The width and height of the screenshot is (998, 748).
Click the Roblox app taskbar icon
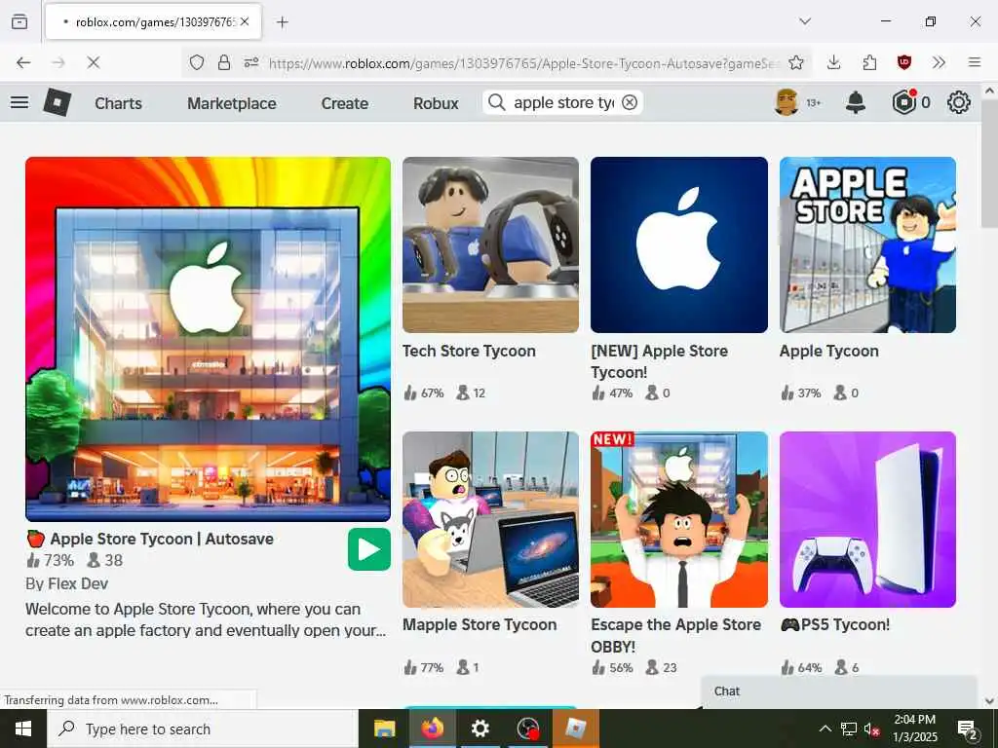click(575, 729)
